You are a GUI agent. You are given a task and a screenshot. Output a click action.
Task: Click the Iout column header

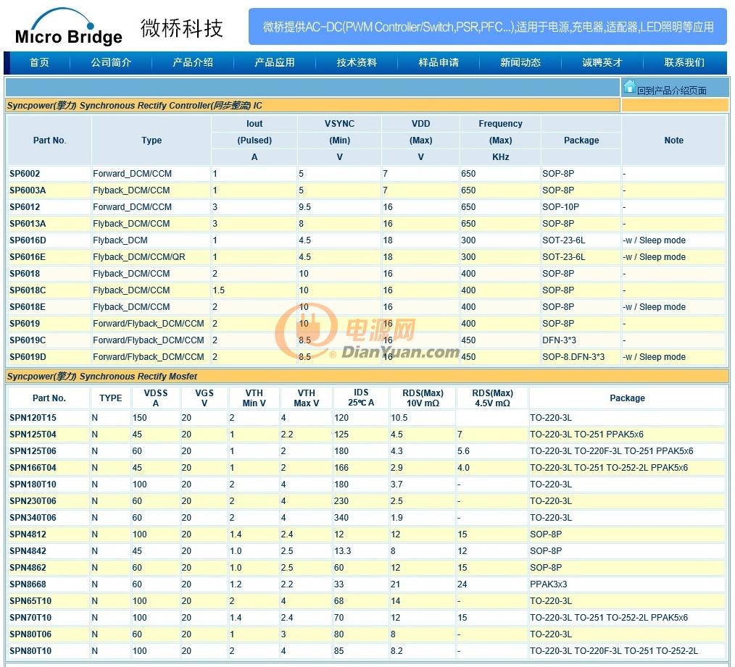(254, 124)
